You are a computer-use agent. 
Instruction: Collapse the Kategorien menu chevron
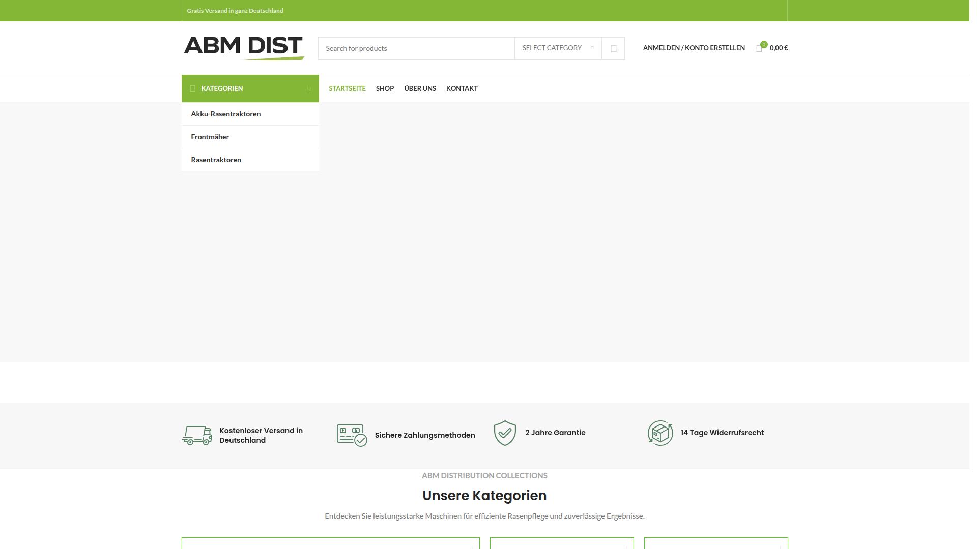[309, 89]
